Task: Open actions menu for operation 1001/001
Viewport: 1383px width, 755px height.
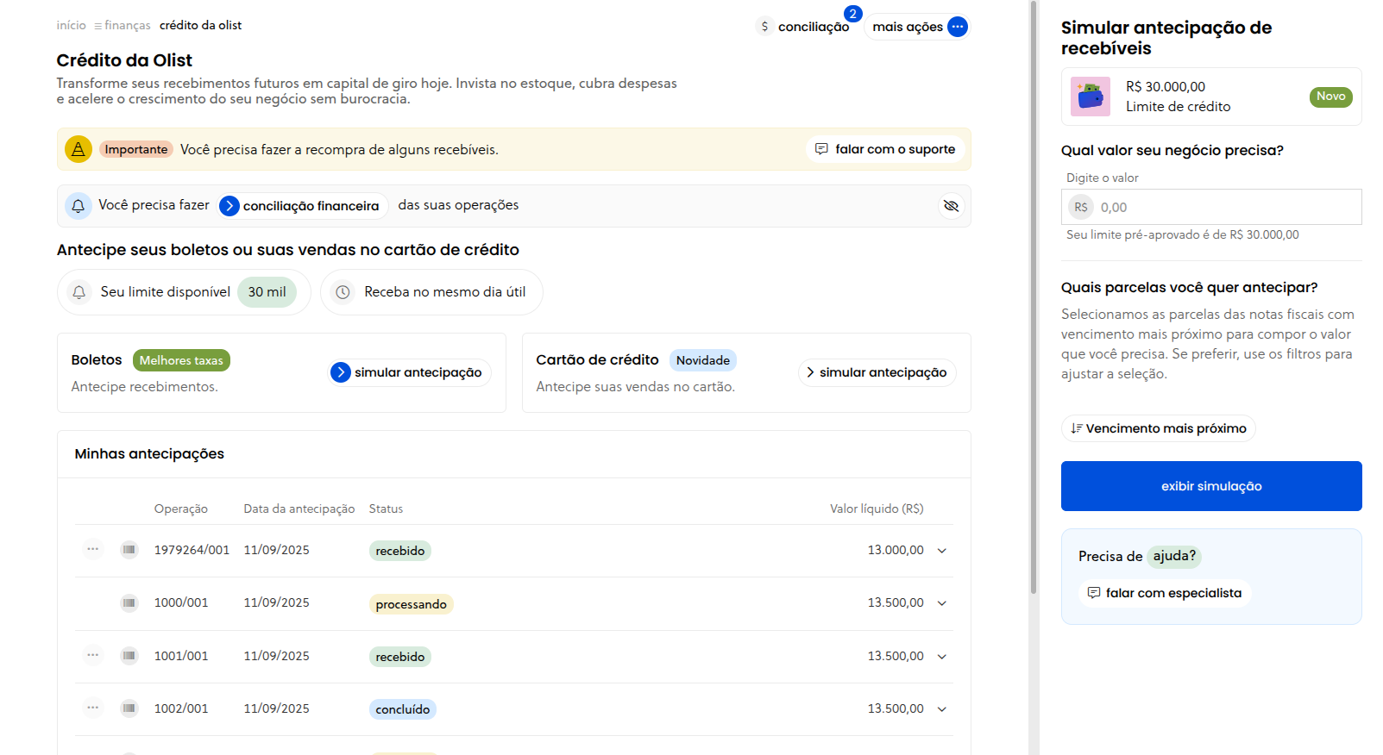Action: click(93, 655)
